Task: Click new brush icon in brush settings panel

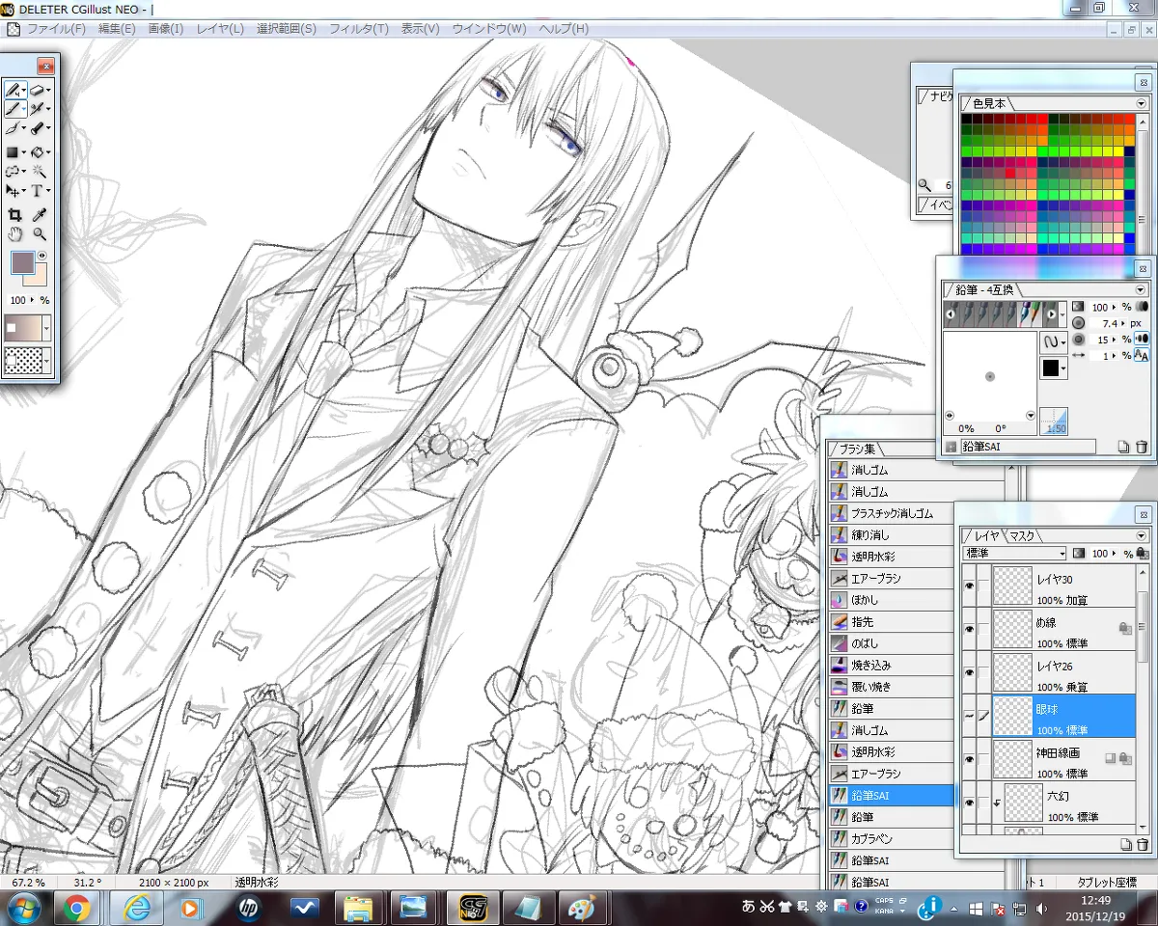Action: [x=1123, y=447]
